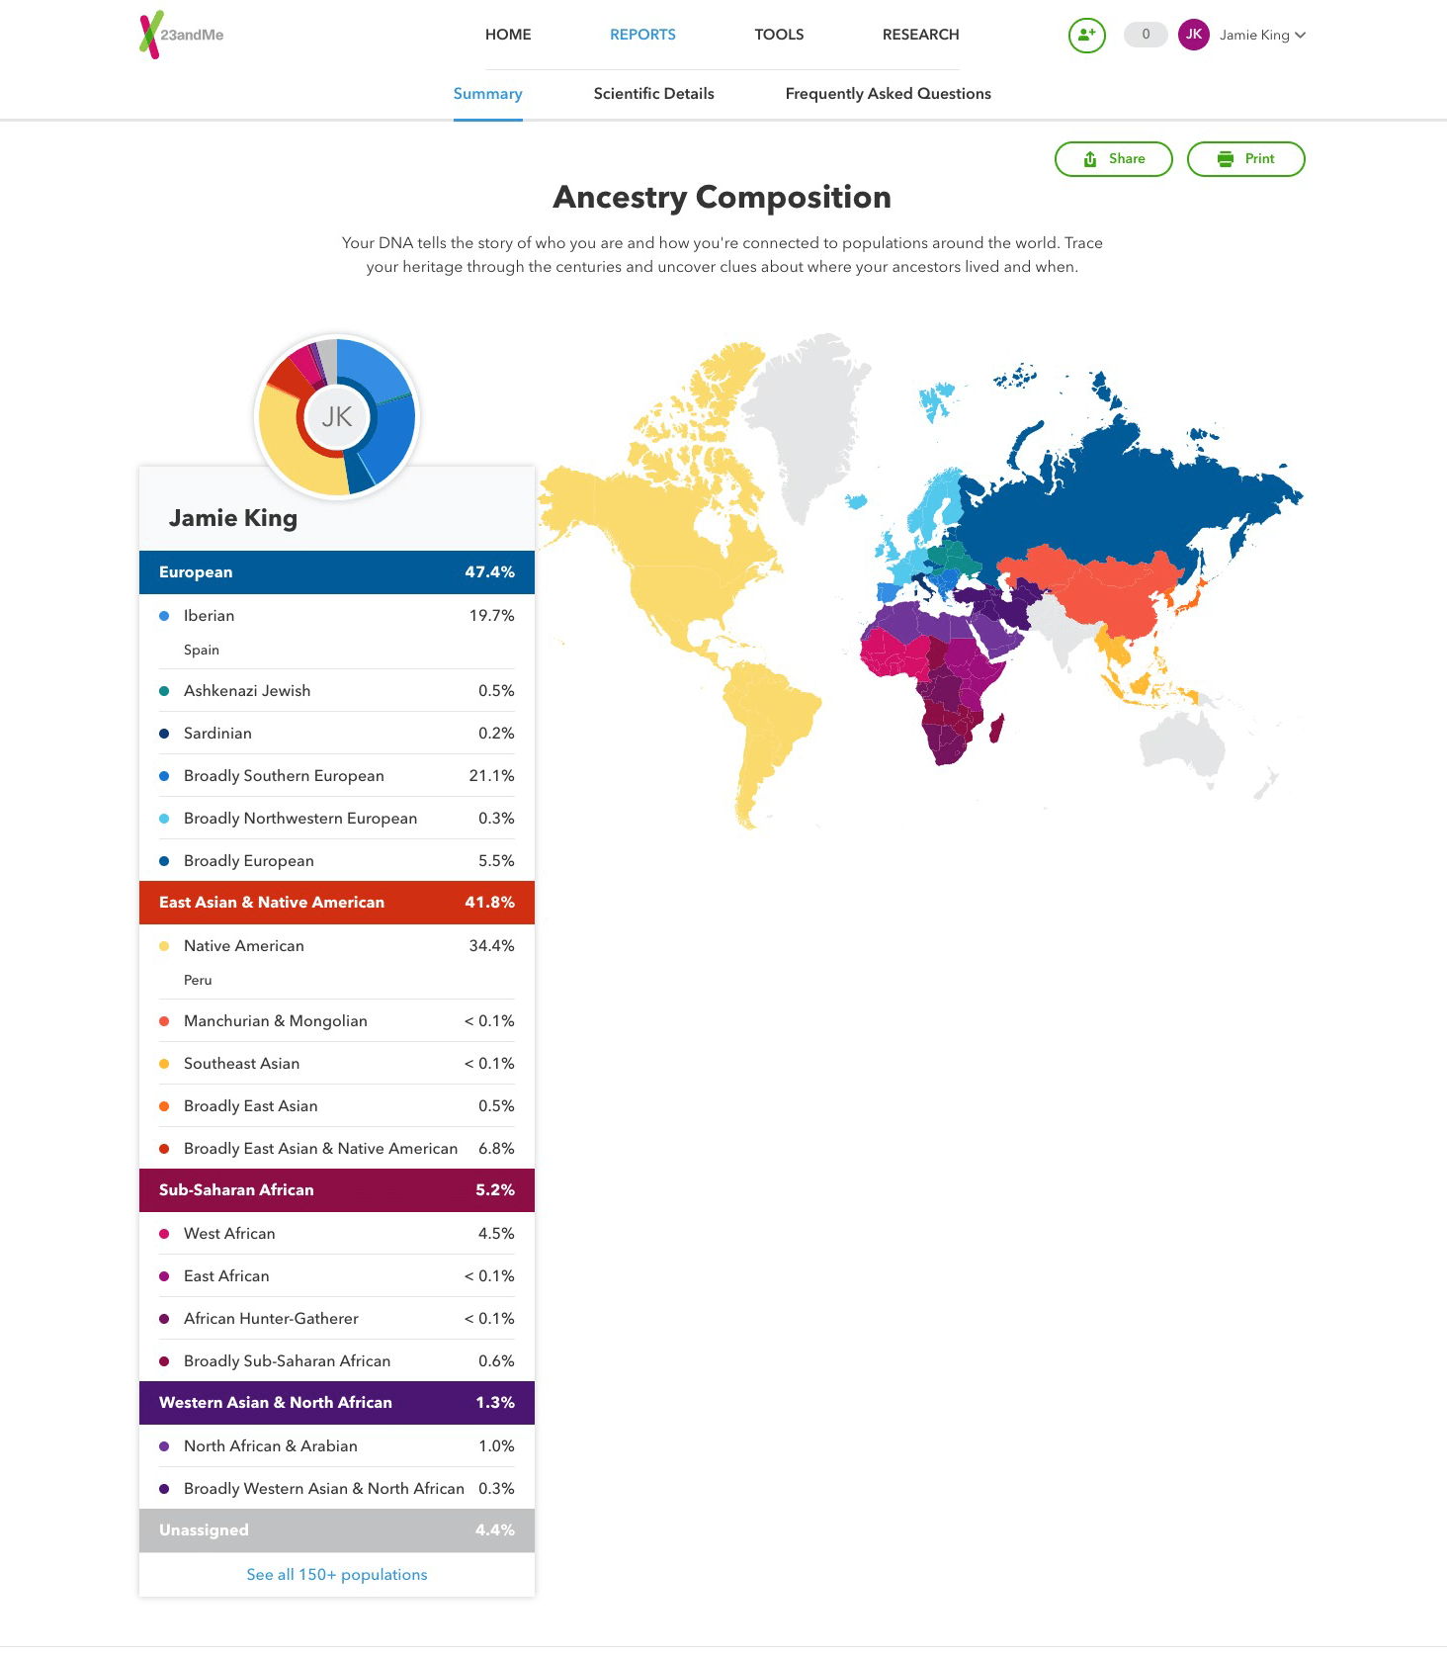Collapse the East Asian & Native American header
Screen dimensions: 1447x1657
point(336,903)
